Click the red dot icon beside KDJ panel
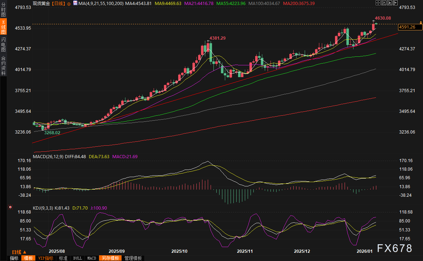The image size is (423, 261). tap(10, 207)
